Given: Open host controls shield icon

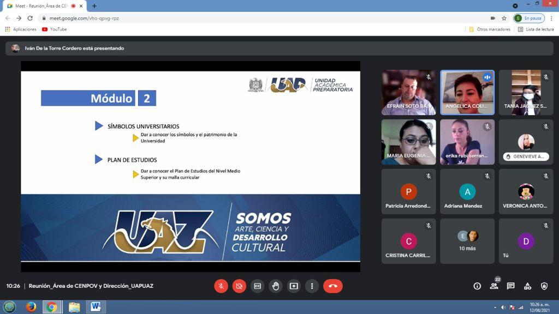Looking at the screenshot, I should [x=544, y=286].
